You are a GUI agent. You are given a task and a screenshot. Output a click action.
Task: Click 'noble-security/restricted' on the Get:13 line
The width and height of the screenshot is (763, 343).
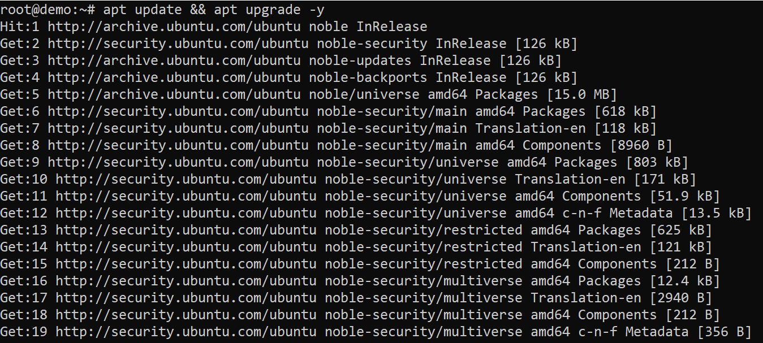pyautogui.click(x=423, y=230)
